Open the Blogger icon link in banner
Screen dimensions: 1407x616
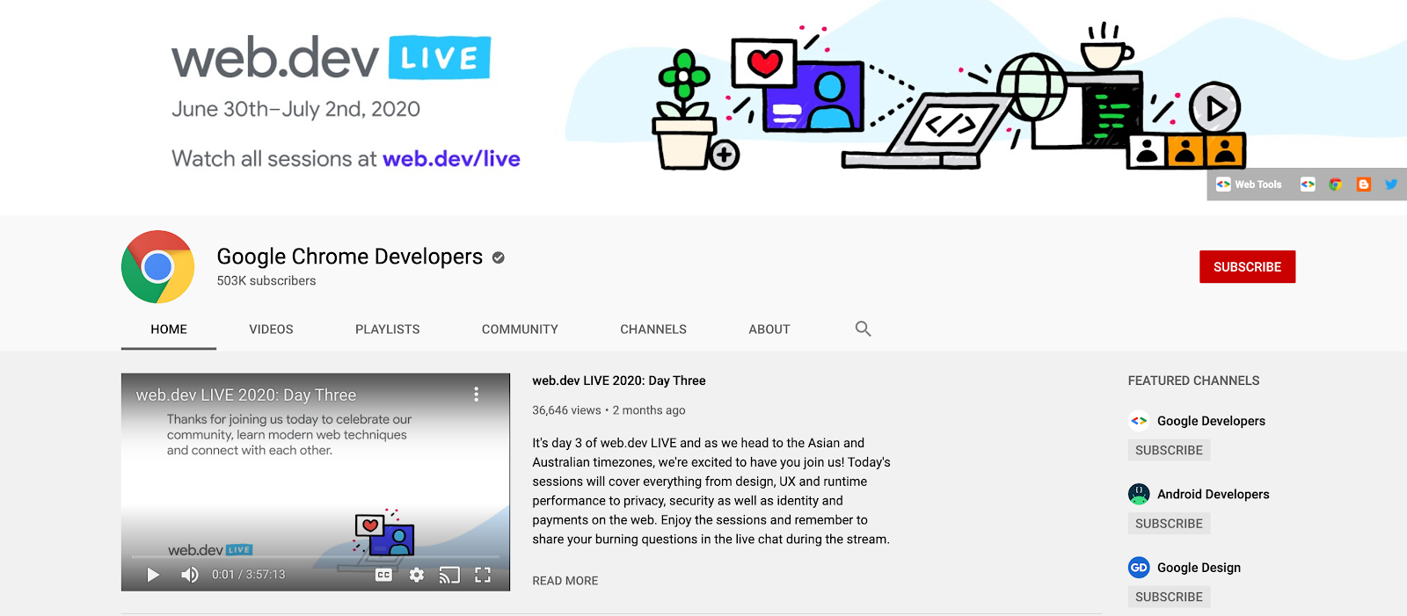click(1364, 185)
